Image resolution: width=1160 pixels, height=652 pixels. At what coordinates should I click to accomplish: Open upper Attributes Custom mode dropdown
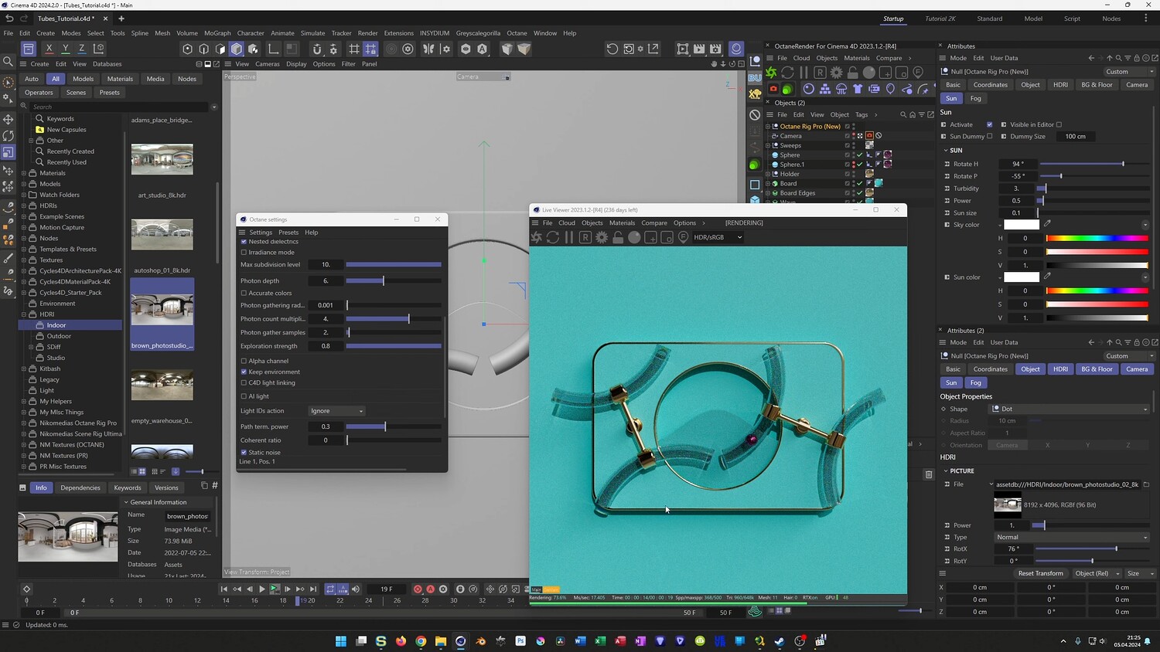pyautogui.click(x=1129, y=72)
